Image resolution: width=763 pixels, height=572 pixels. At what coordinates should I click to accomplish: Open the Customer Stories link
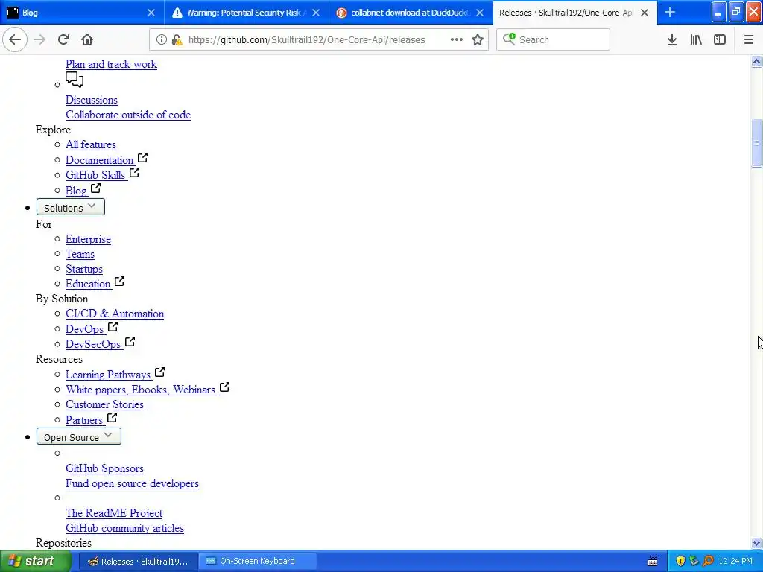tap(104, 404)
